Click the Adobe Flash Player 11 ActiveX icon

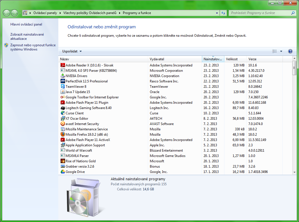point(63,140)
